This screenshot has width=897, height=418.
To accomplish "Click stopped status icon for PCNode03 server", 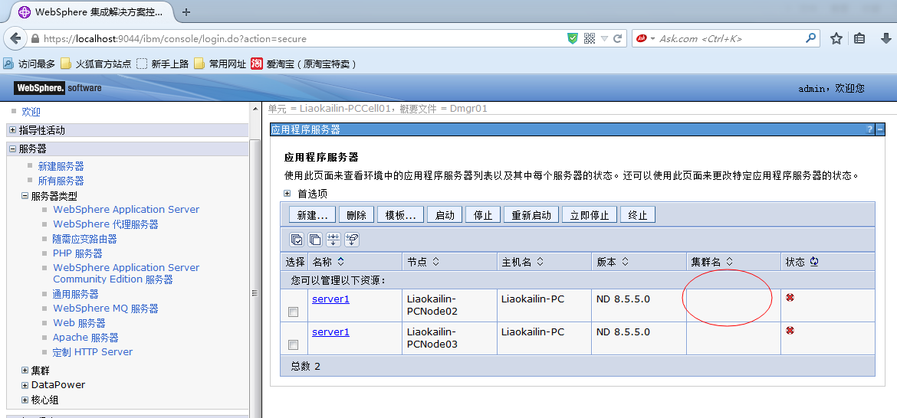I will 790,331.
